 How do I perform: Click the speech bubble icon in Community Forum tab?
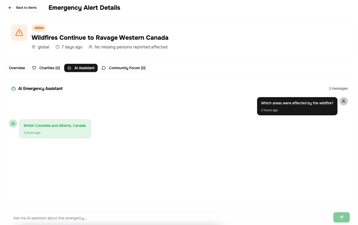tap(104, 68)
